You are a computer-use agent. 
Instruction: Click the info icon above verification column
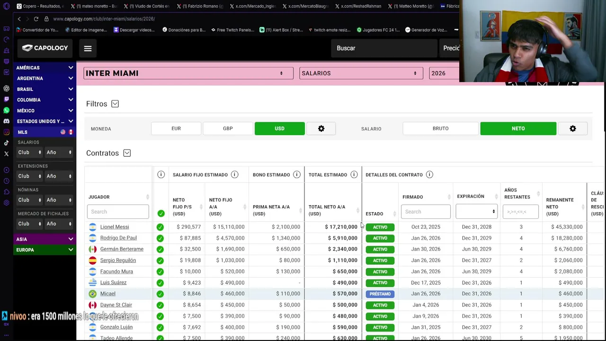pyautogui.click(x=161, y=175)
